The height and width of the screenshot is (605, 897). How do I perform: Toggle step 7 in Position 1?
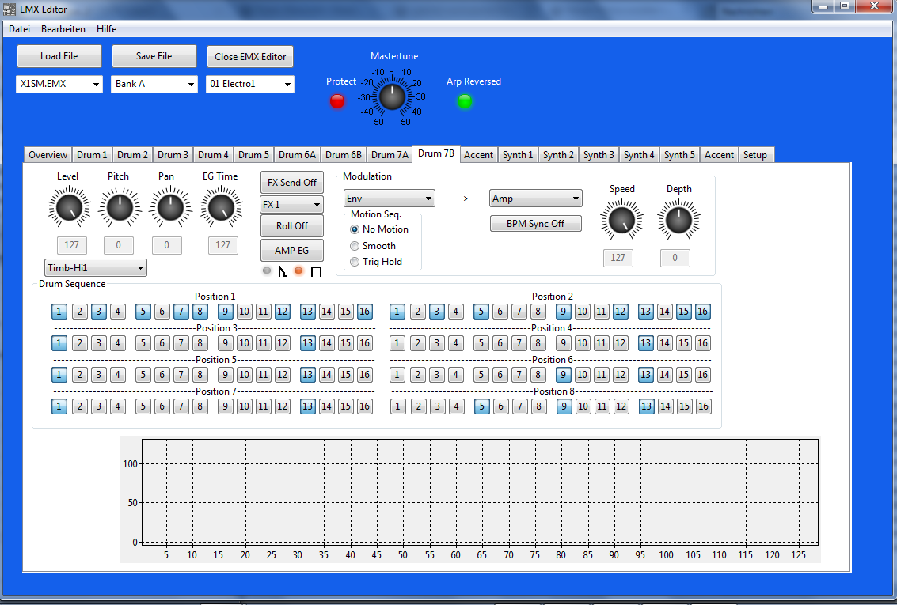coord(181,312)
